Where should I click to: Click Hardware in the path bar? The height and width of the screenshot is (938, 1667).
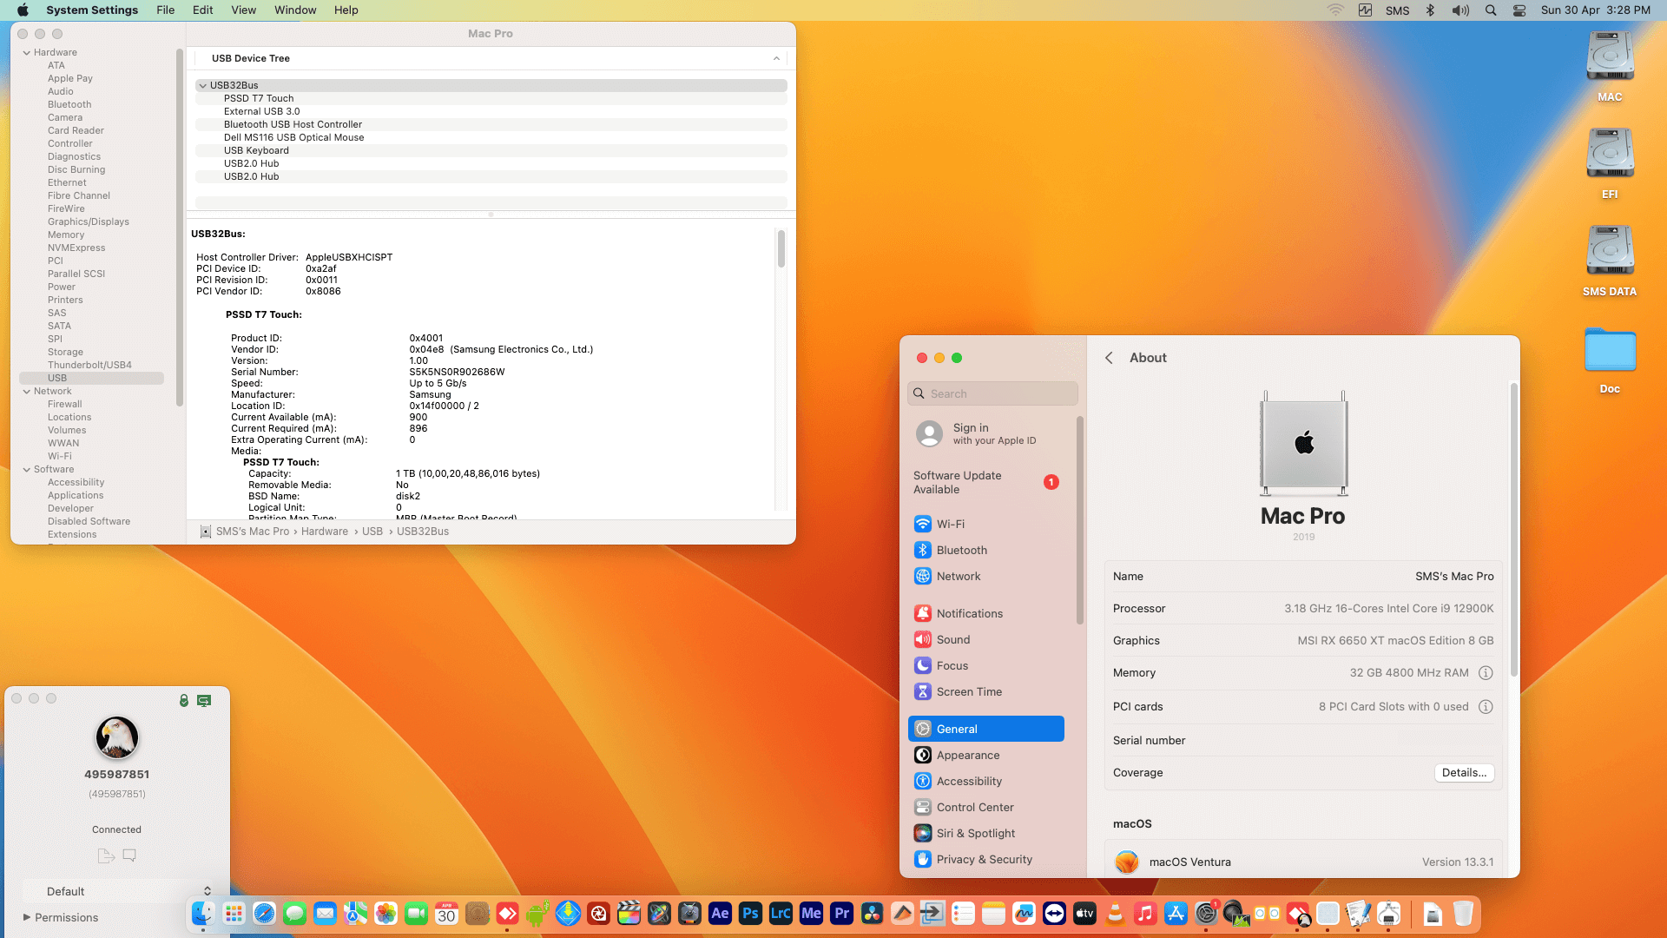(324, 532)
